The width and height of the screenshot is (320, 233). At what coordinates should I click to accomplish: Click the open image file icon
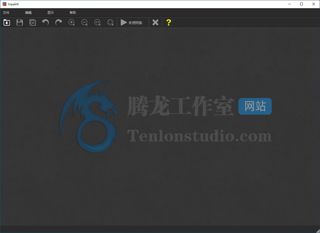[x=7, y=22]
